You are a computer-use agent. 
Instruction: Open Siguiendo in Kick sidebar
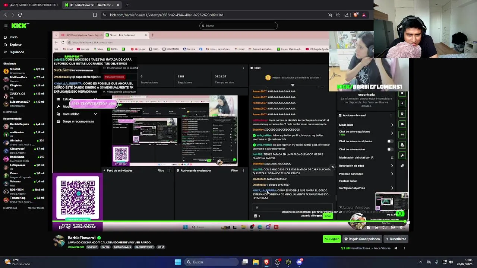click(x=16, y=52)
